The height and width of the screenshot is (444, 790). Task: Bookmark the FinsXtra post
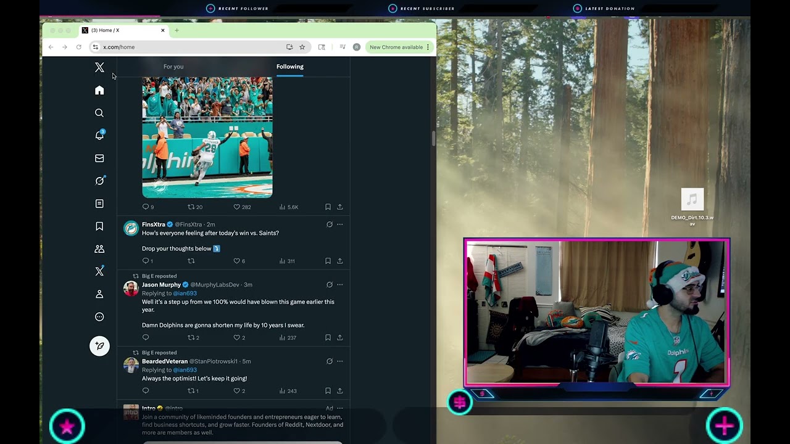(328, 261)
